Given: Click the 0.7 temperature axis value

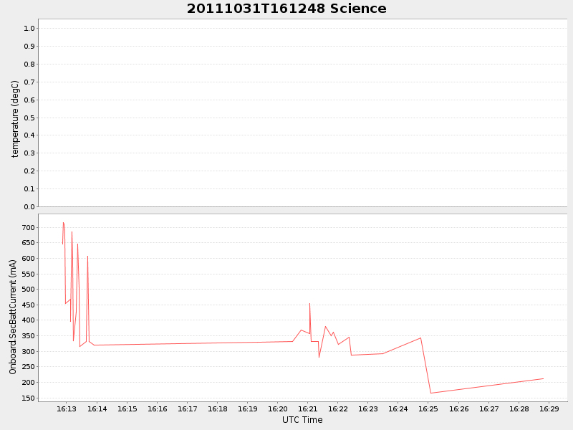Looking at the screenshot, I should [x=29, y=82].
